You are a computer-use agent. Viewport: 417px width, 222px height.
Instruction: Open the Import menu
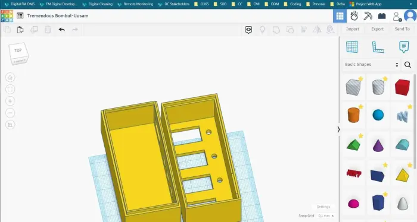tap(353, 29)
